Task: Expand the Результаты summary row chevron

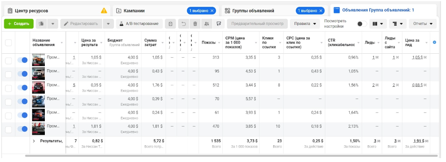Action: 34,141
